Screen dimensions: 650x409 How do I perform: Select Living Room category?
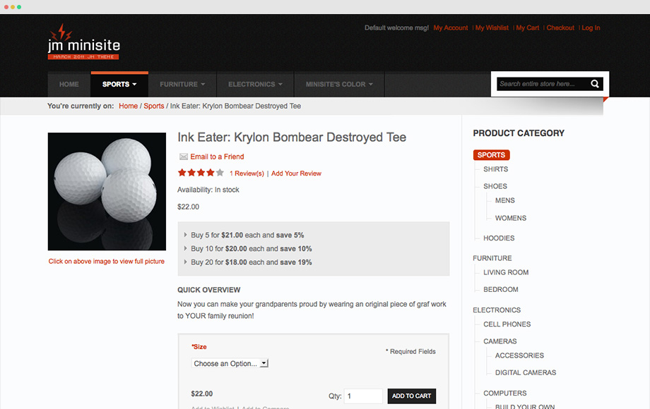coord(506,272)
